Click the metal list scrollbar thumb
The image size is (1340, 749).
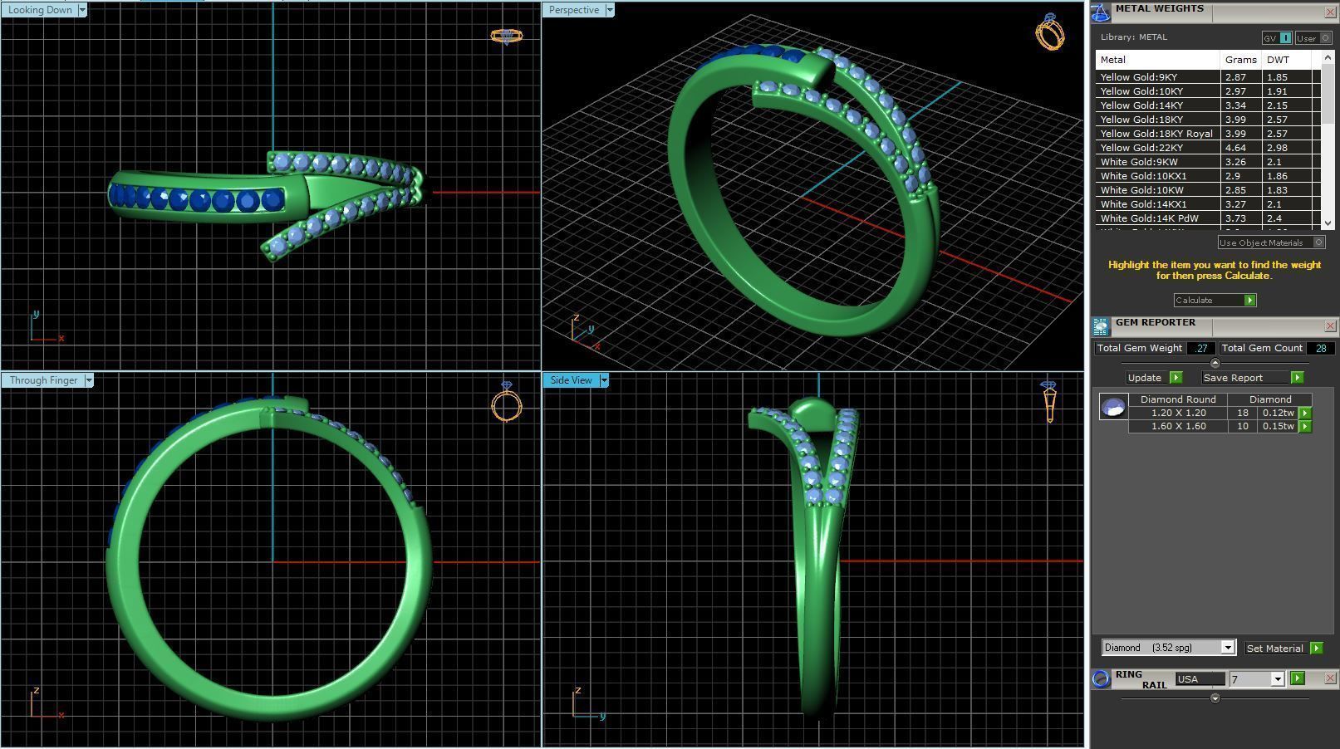pyautogui.click(x=1327, y=95)
